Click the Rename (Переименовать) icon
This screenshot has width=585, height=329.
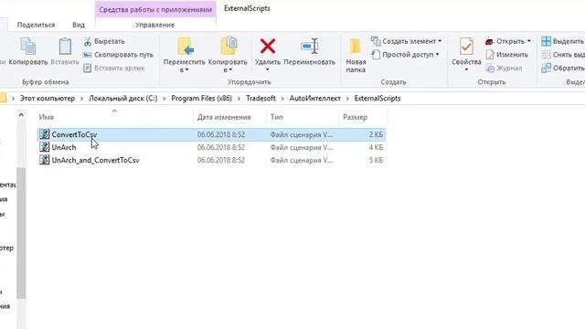click(x=309, y=47)
